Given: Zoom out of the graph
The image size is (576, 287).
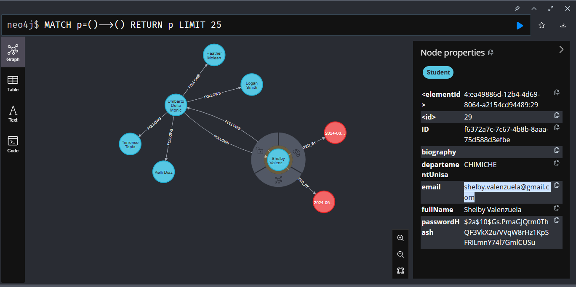Looking at the screenshot, I should [x=400, y=254].
